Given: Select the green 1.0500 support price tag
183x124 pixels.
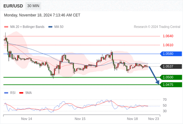Looking at the screenshot, I should point(171,77).
